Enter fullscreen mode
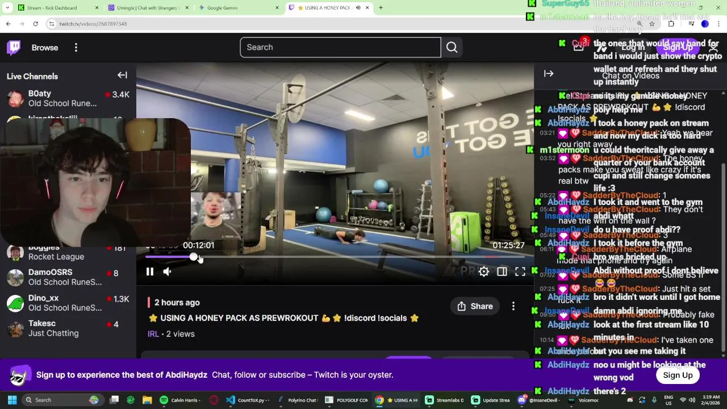The height and width of the screenshot is (409, 727). point(520,272)
